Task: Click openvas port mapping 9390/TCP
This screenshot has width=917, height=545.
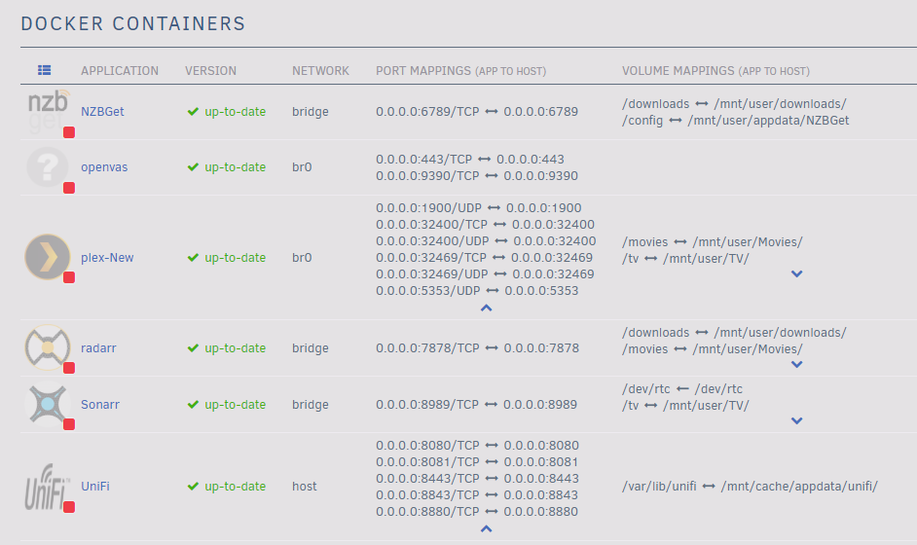Action: 477,175
